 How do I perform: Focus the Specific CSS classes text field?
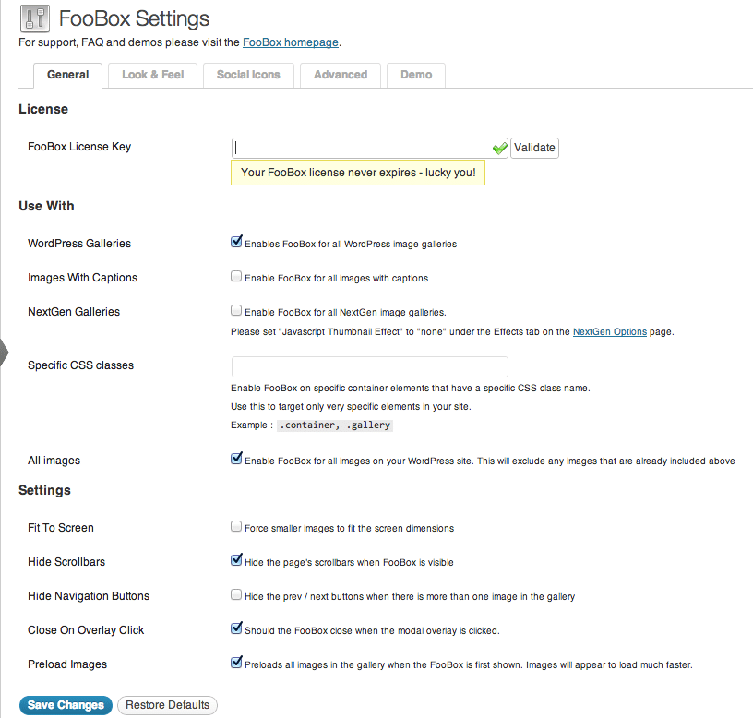pos(370,367)
